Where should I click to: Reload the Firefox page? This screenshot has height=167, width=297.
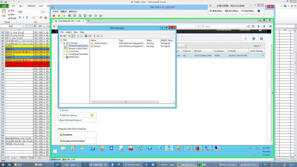pos(199,26)
